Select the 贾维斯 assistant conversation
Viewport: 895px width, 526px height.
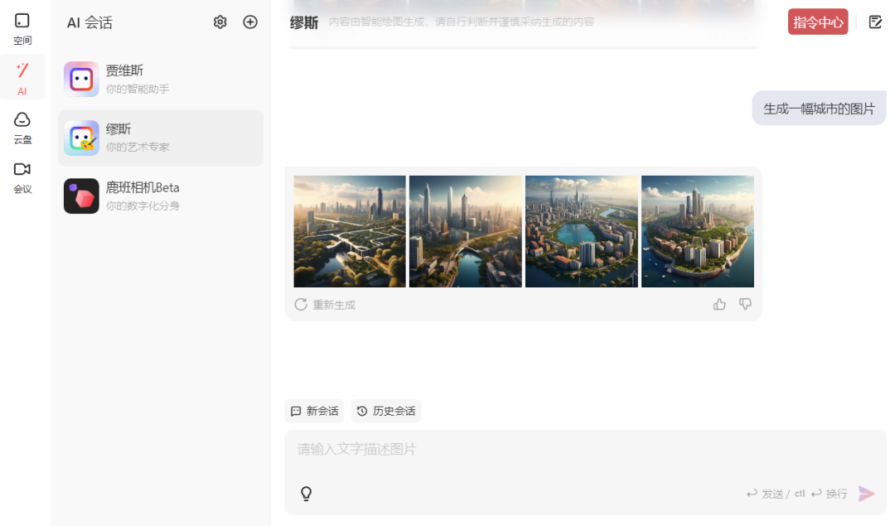pyautogui.click(x=161, y=80)
